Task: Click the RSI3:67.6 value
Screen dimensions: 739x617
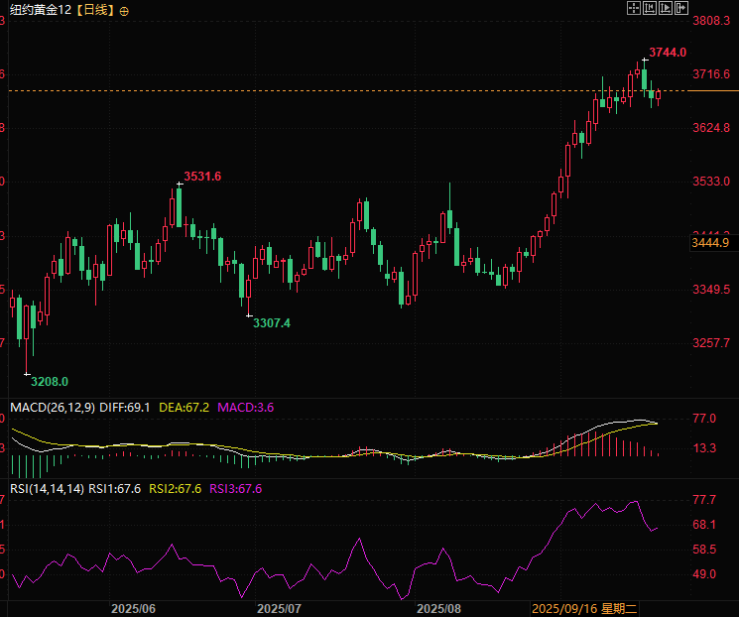Action: [x=236, y=489]
